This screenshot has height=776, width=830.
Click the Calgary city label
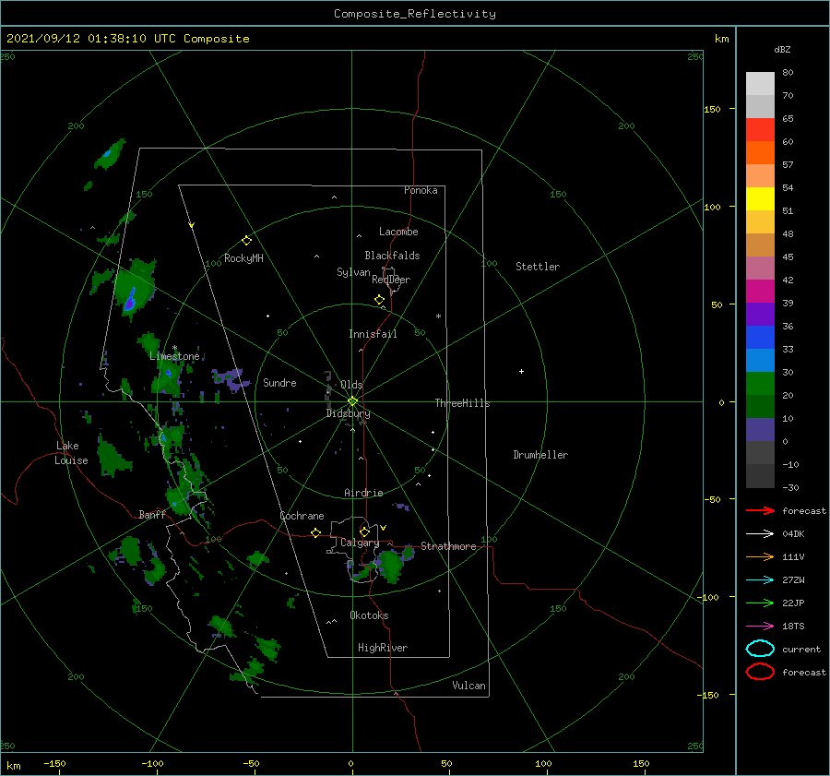(360, 543)
